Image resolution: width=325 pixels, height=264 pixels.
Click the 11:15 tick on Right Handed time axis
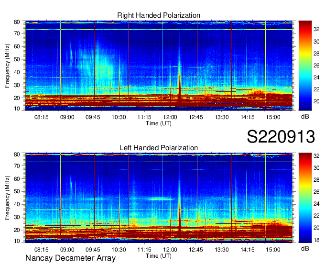pos(144,117)
